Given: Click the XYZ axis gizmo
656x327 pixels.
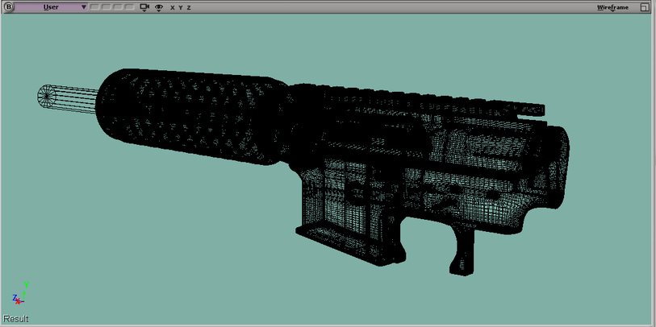Looking at the screenshot, I should [x=20, y=293].
